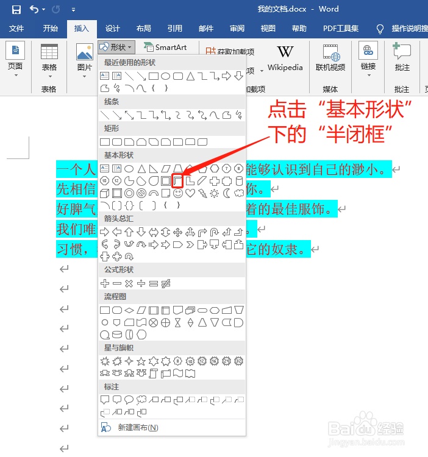Choose the division sign in 公式形状

[x=141, y=283]
